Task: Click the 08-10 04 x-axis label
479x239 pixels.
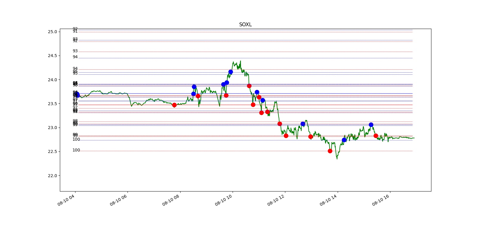Action: (x=66, y=200)
